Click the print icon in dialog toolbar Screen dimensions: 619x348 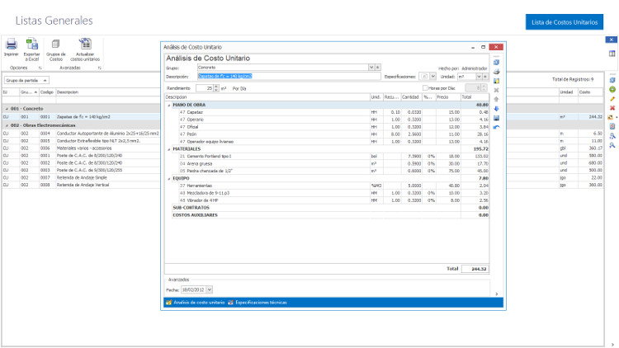(x=496, y=72)
